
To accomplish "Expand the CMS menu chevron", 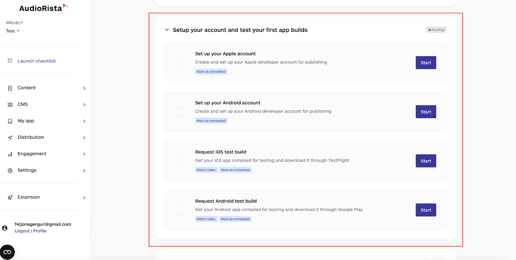I will [x=84, y=105].
